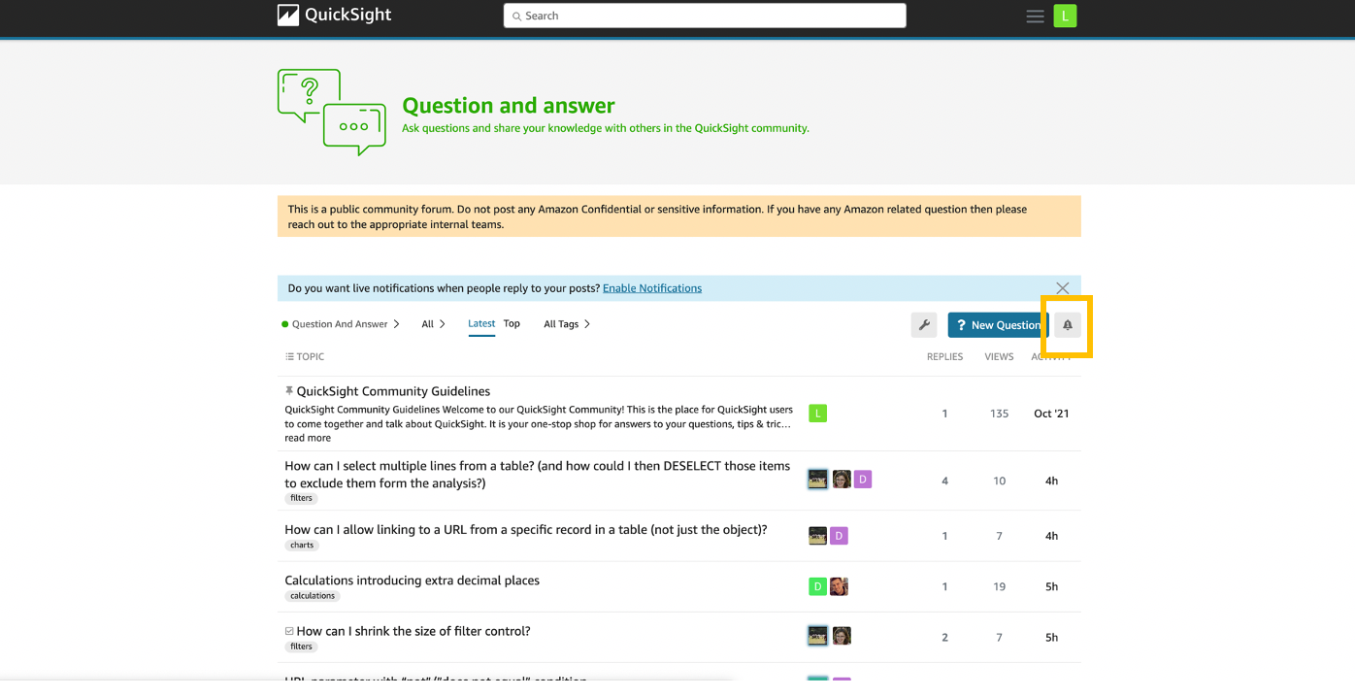Expand the All Tags dropdown
1355x697 pixels.
pyautogui.click(x=567, y=324)
